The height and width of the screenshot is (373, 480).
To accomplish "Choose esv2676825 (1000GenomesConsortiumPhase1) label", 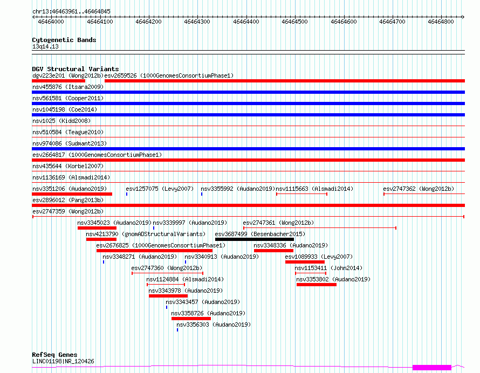I will 161,245.
